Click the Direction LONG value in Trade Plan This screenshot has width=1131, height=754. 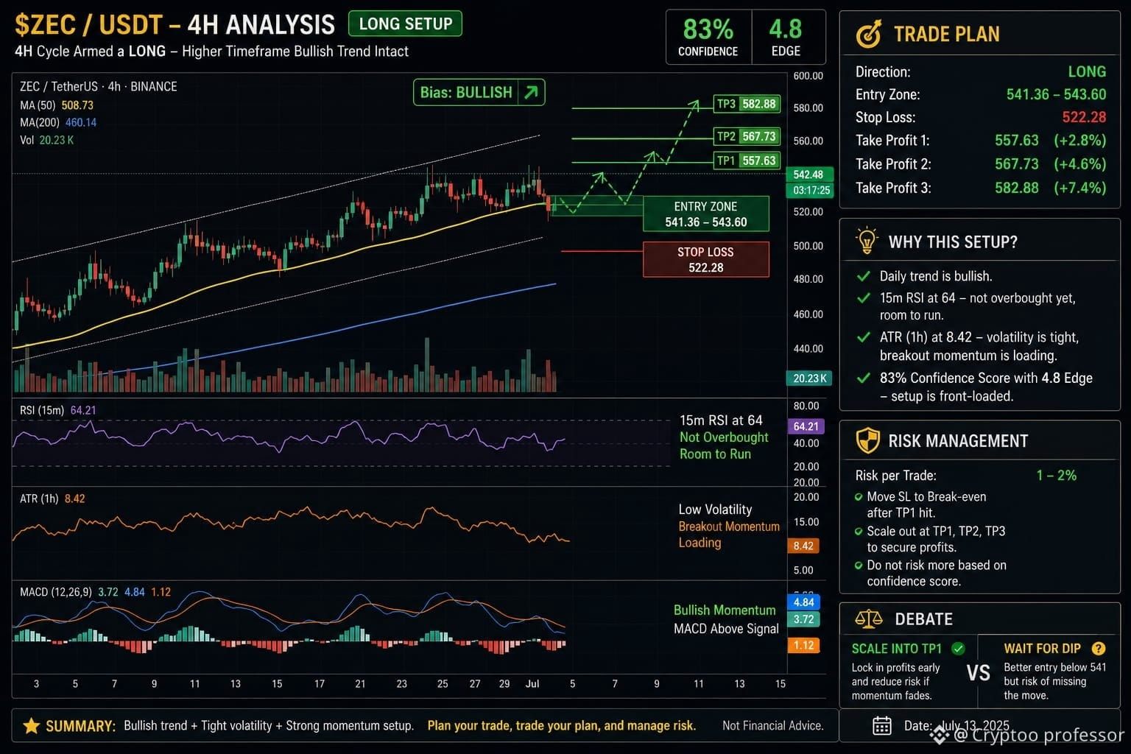[x=1087, y=71]
